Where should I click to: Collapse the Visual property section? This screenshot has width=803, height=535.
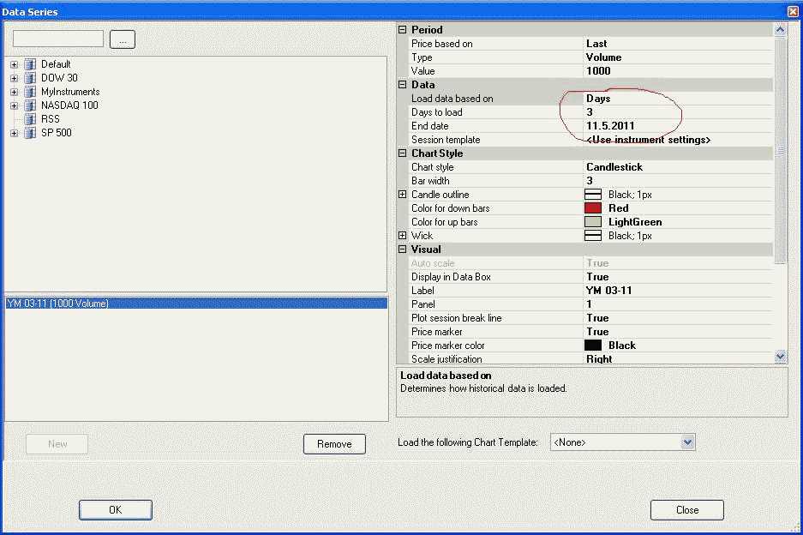(403, 249)
